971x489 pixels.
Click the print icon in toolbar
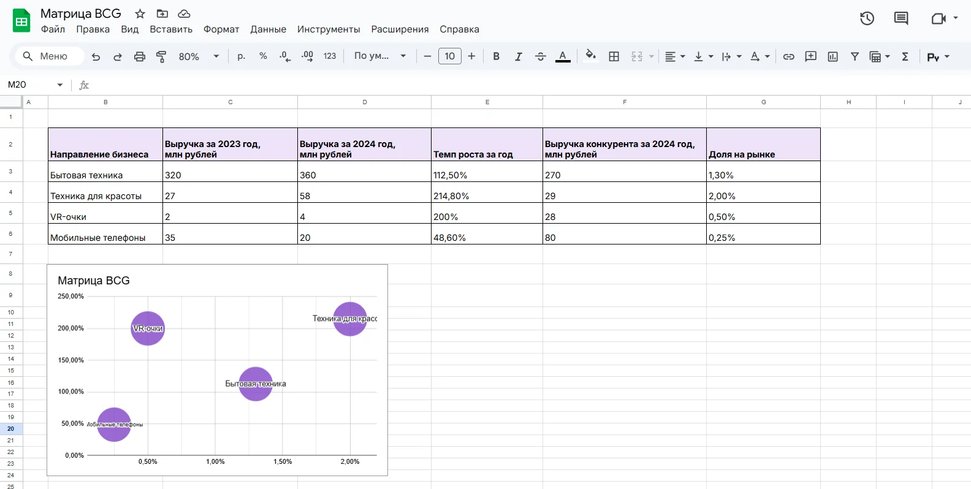(x=140, y=56)
